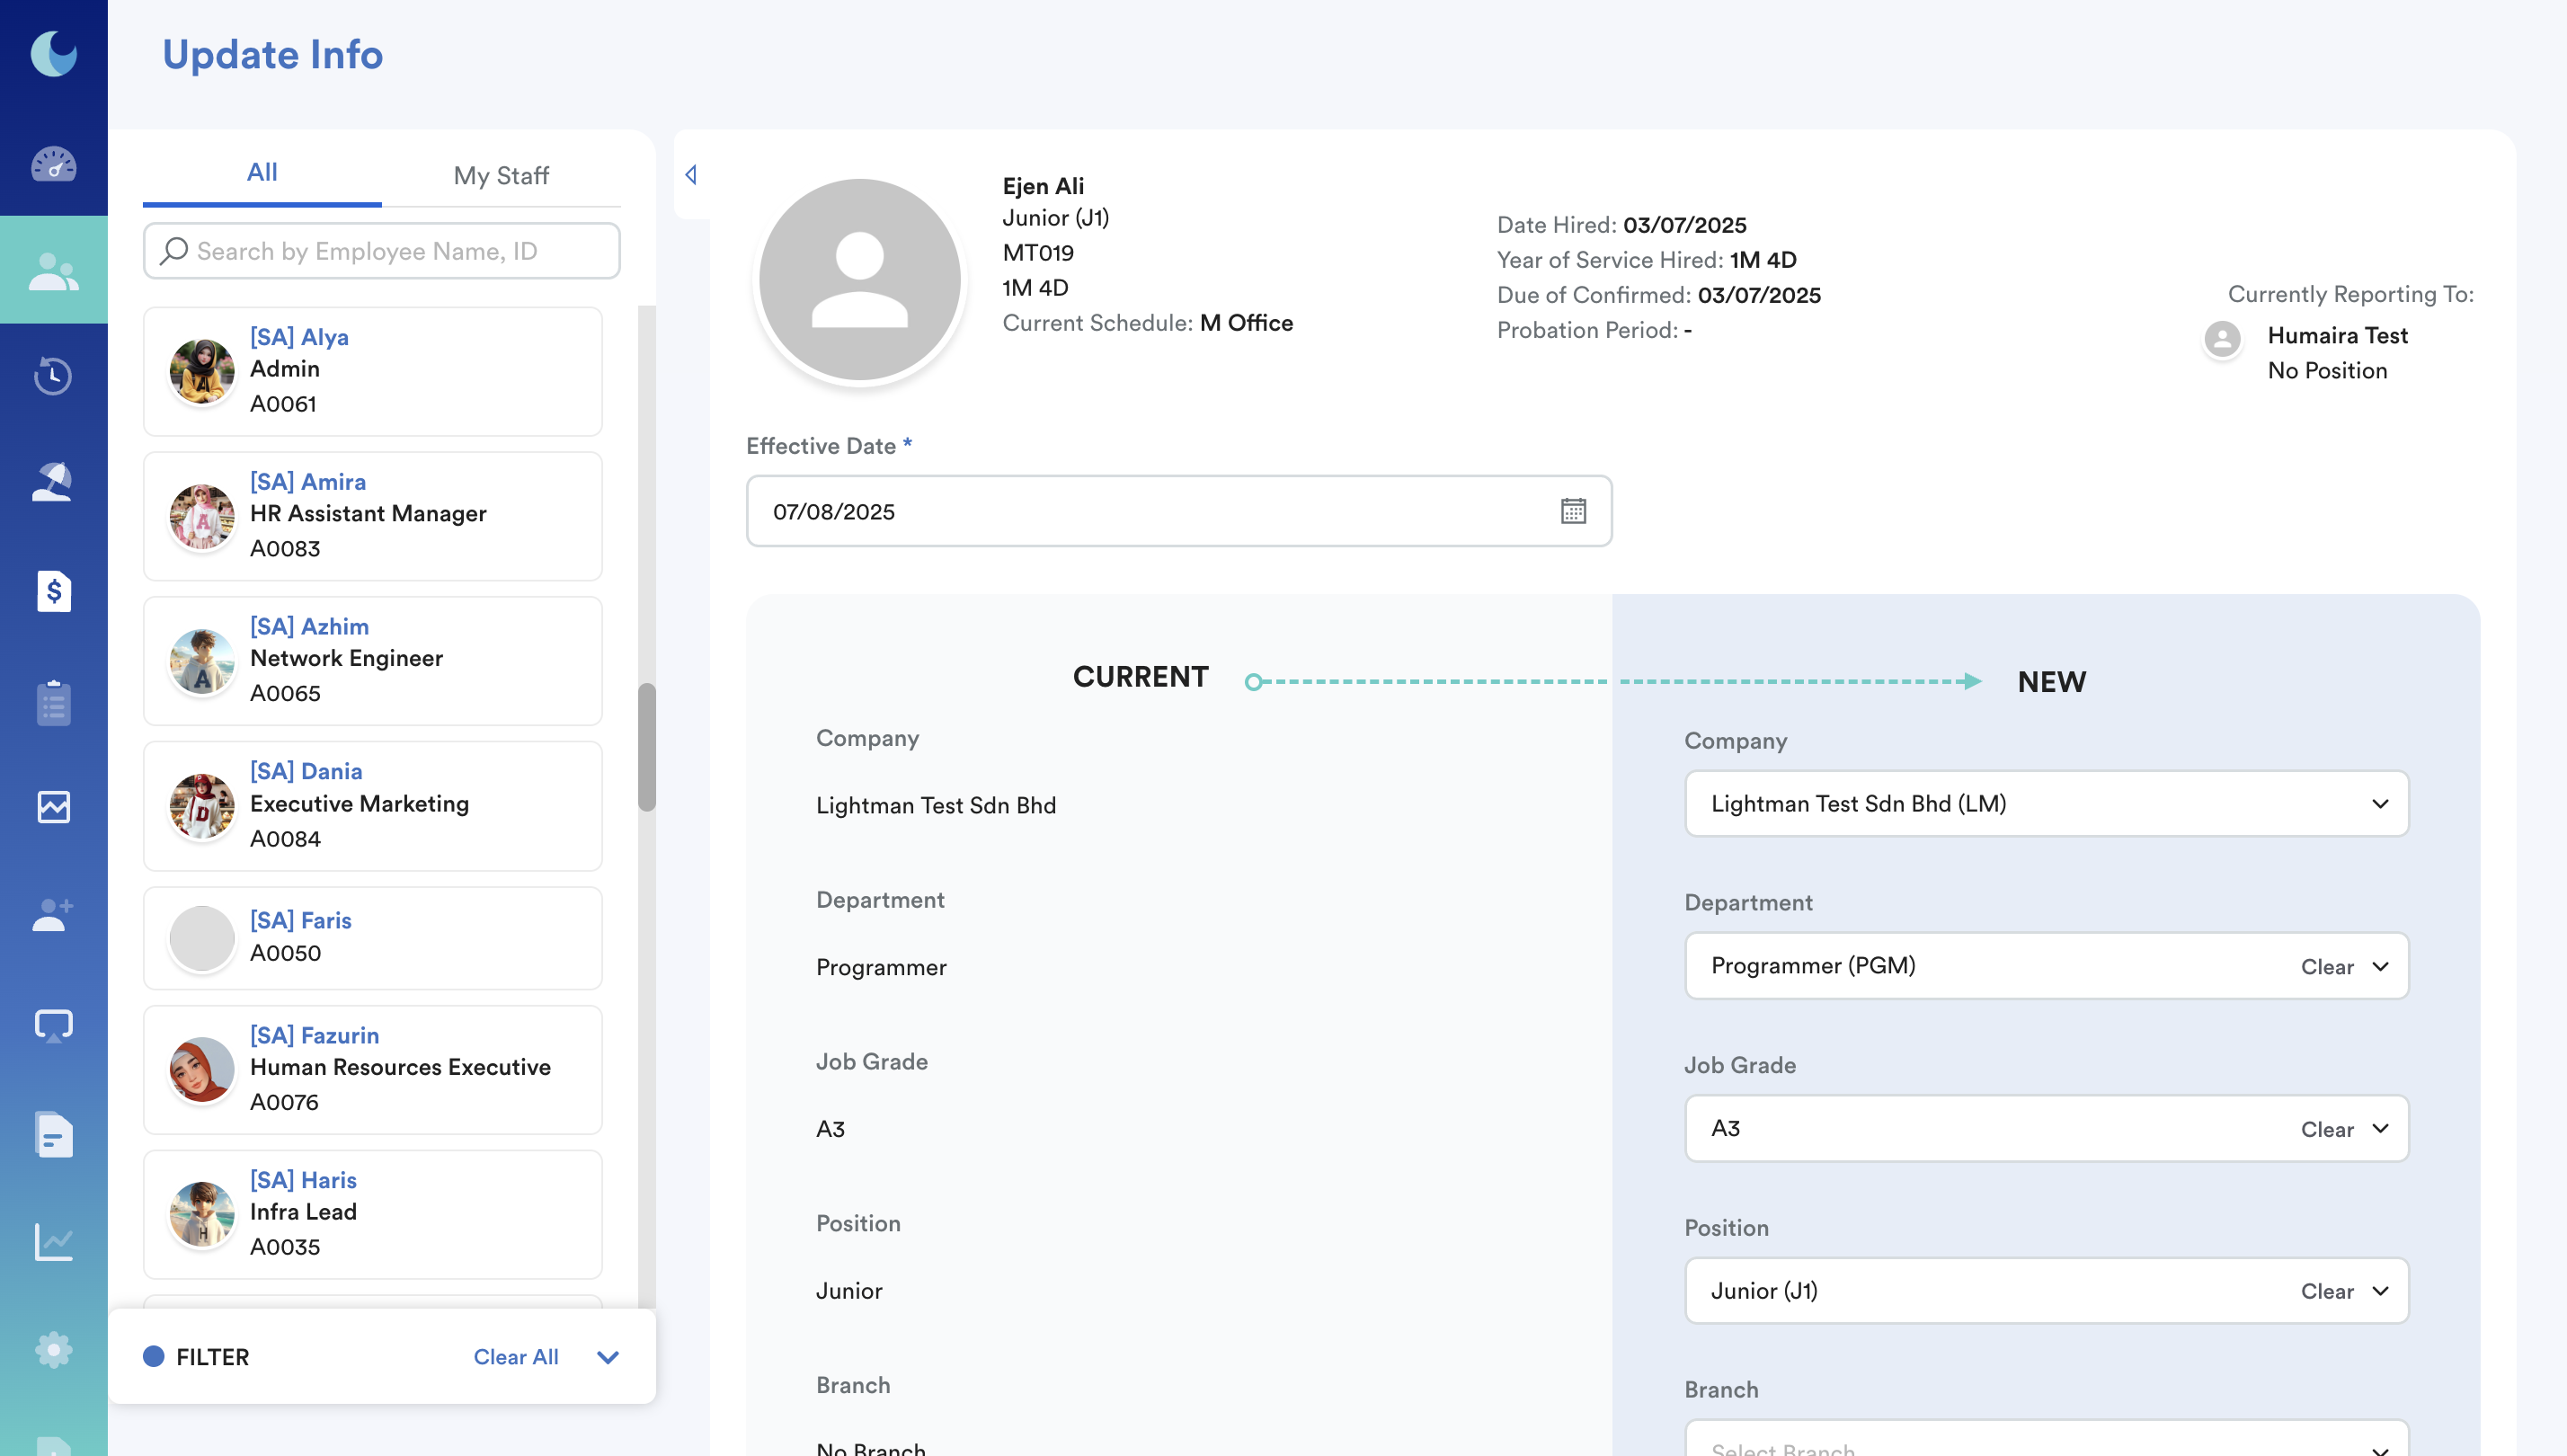The image size is (2567, 1456).
Task: Switch to the My Staff tab
Action: click(x=501, y=175)
